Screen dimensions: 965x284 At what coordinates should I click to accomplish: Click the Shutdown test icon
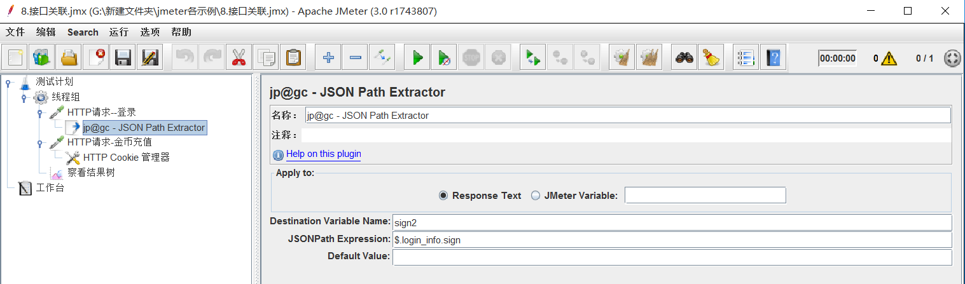498,58
